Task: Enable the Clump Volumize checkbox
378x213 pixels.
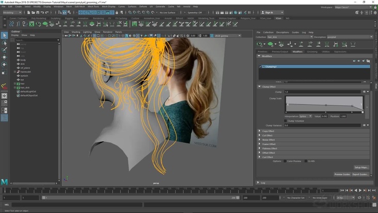Action: point(286,121)
